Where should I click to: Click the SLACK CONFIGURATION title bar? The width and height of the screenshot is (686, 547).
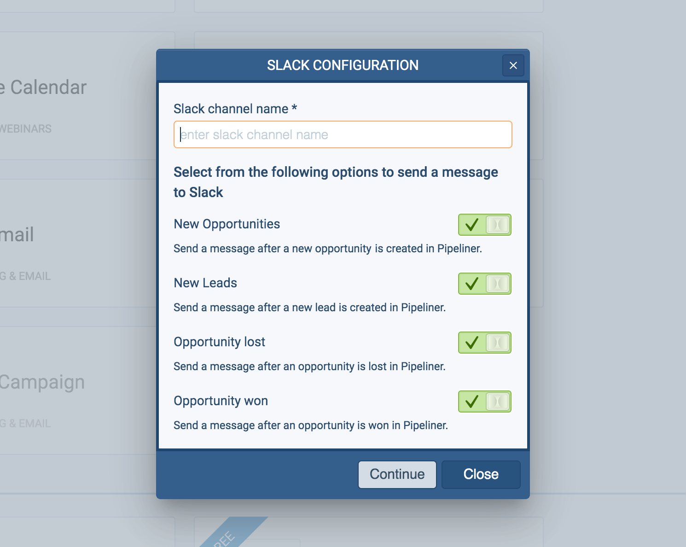[343, 65]
